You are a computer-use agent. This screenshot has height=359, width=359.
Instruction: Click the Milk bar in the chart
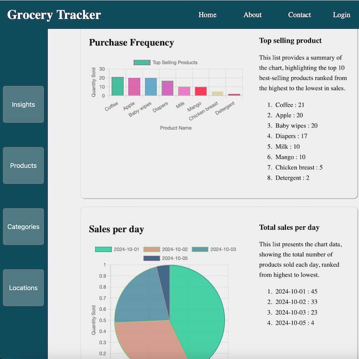click(184, 91)
